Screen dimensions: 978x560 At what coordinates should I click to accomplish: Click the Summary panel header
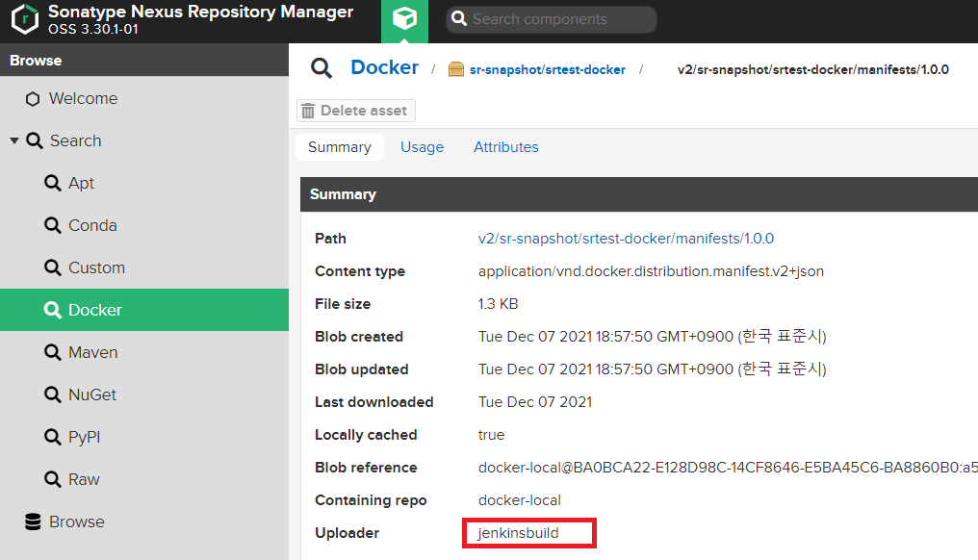coord(639,194)
